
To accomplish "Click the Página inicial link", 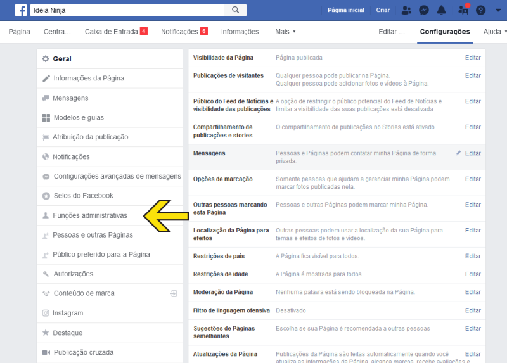I will (x=345, y=10).
